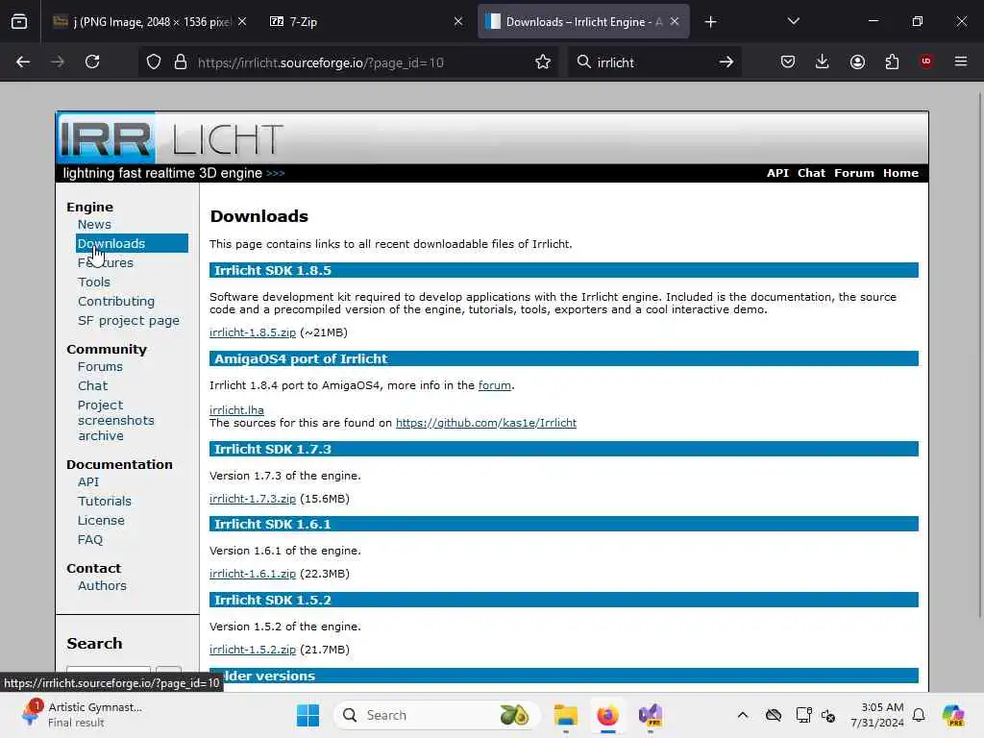The image size is (984, 738).
Task: Open the Windows Start menu
Action: 307,715
